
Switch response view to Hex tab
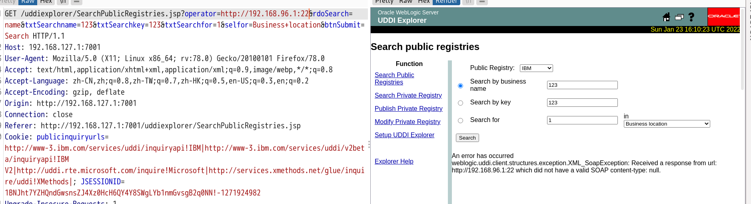coord(423,2)
